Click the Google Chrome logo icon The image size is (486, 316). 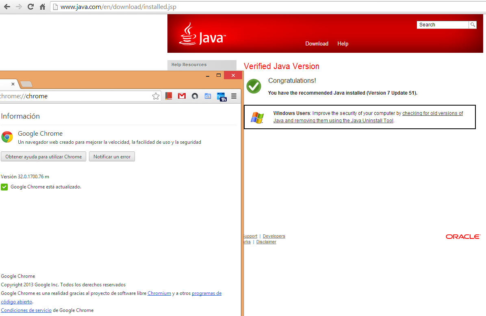(7, 137)
